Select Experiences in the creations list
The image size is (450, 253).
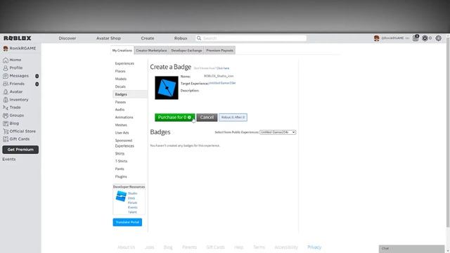124,63
